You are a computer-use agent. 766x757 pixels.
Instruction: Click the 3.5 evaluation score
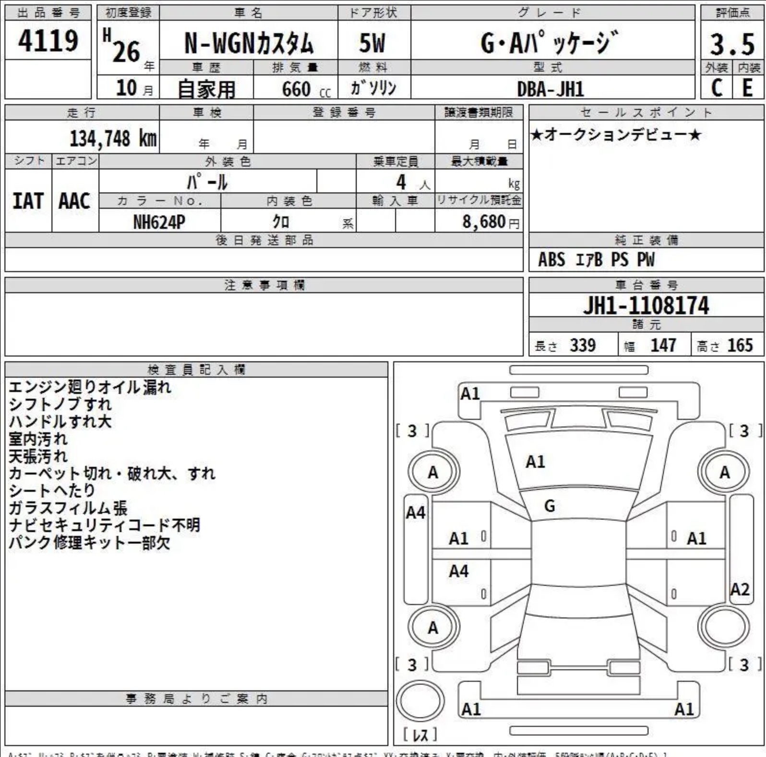(x=732, y=44)
